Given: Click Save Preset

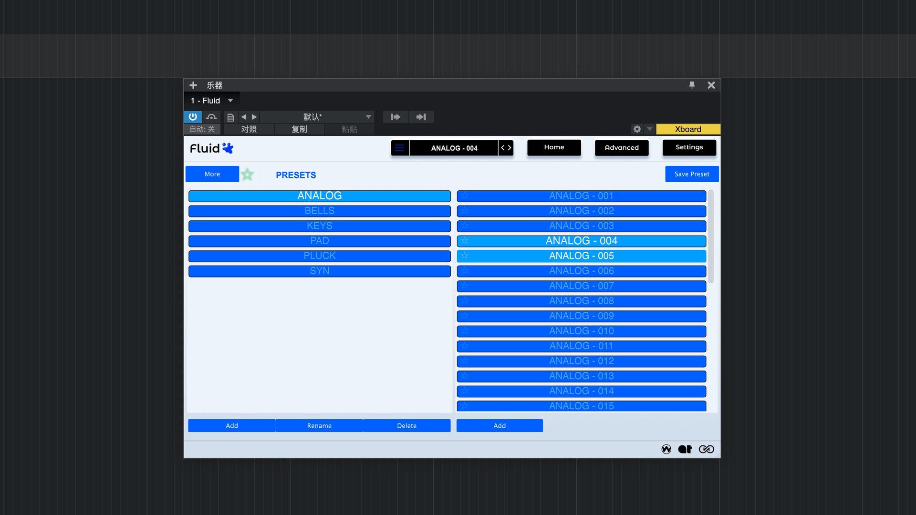Looking at the screenshot, I should click(x=692, y=174).
